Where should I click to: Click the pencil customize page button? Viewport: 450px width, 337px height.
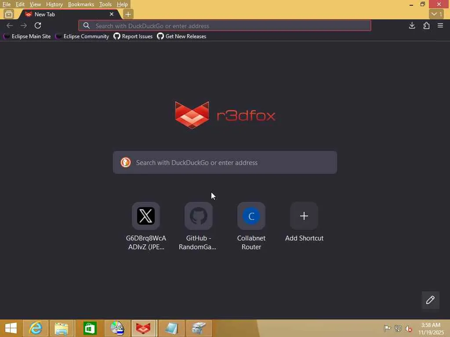pos(430,300)
